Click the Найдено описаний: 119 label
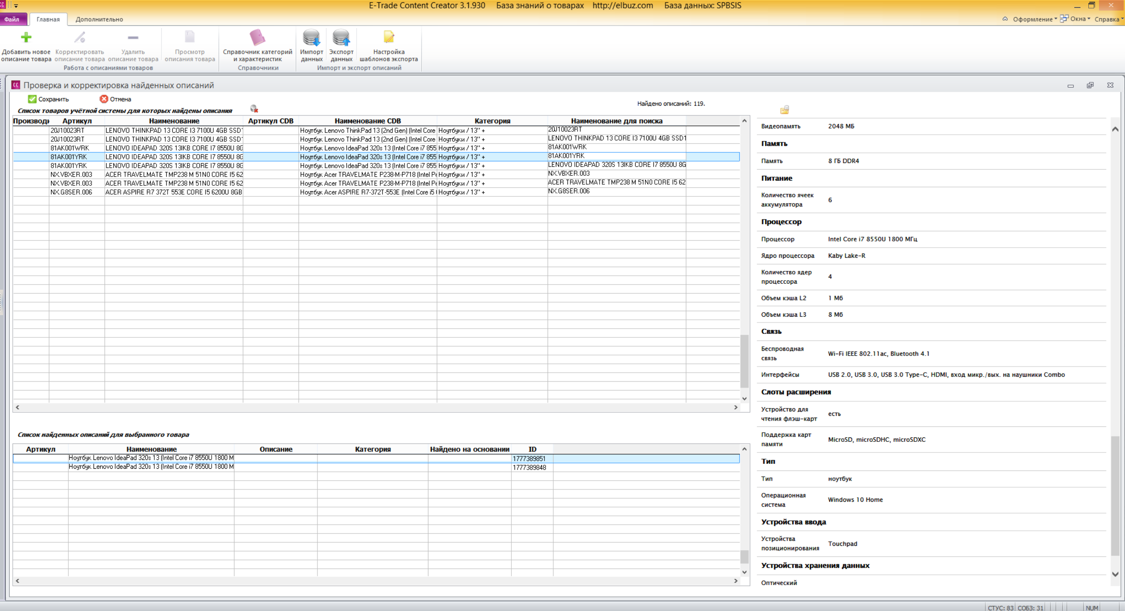 click(x=671, y=104)
